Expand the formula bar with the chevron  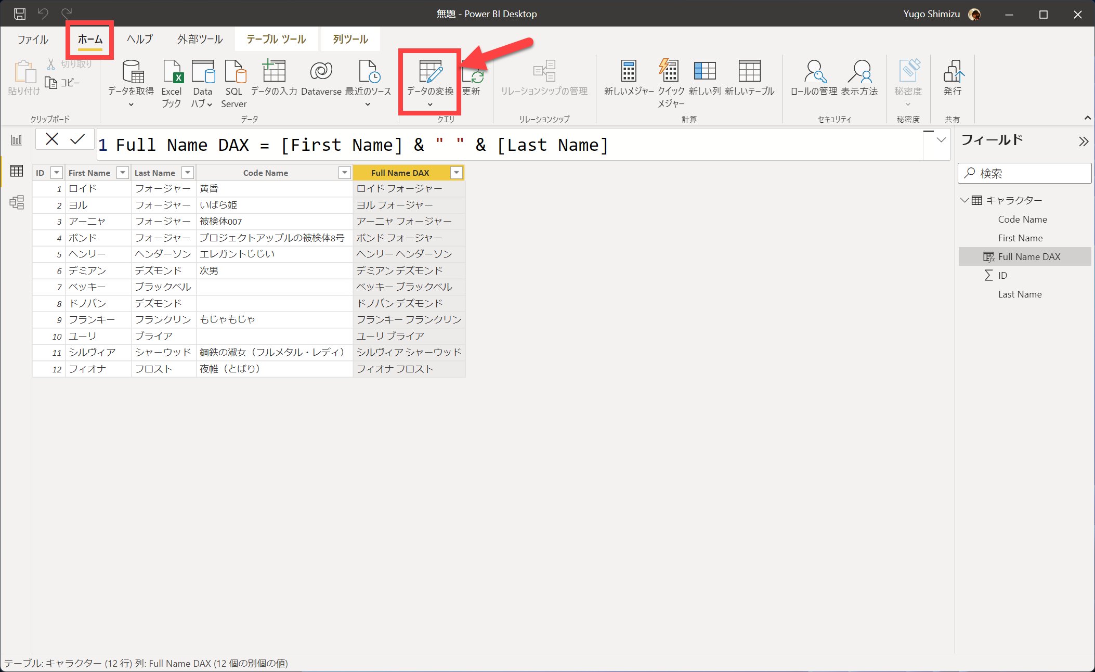tap(941, 140)
